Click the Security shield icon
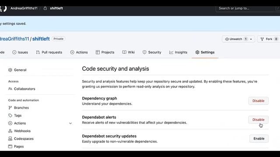The image size is (280, 157). 144,52
